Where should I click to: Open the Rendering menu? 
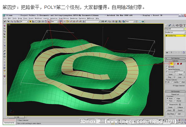point(74,18)
